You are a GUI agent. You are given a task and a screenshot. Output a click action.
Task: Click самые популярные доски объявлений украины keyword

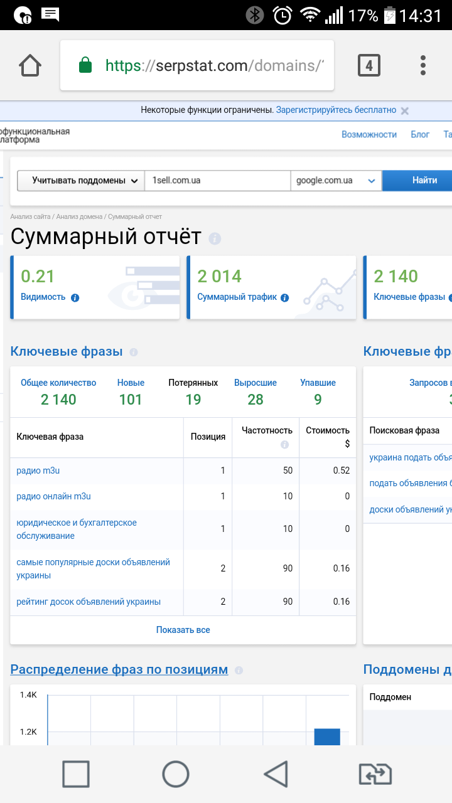[x=93, y=569]
